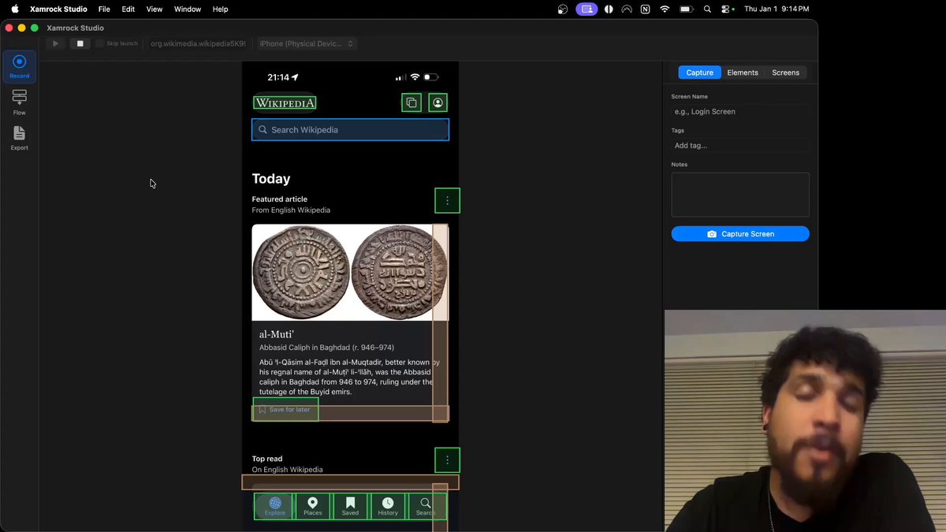Open the iPhone (Physical Device) dropdown

307,43
